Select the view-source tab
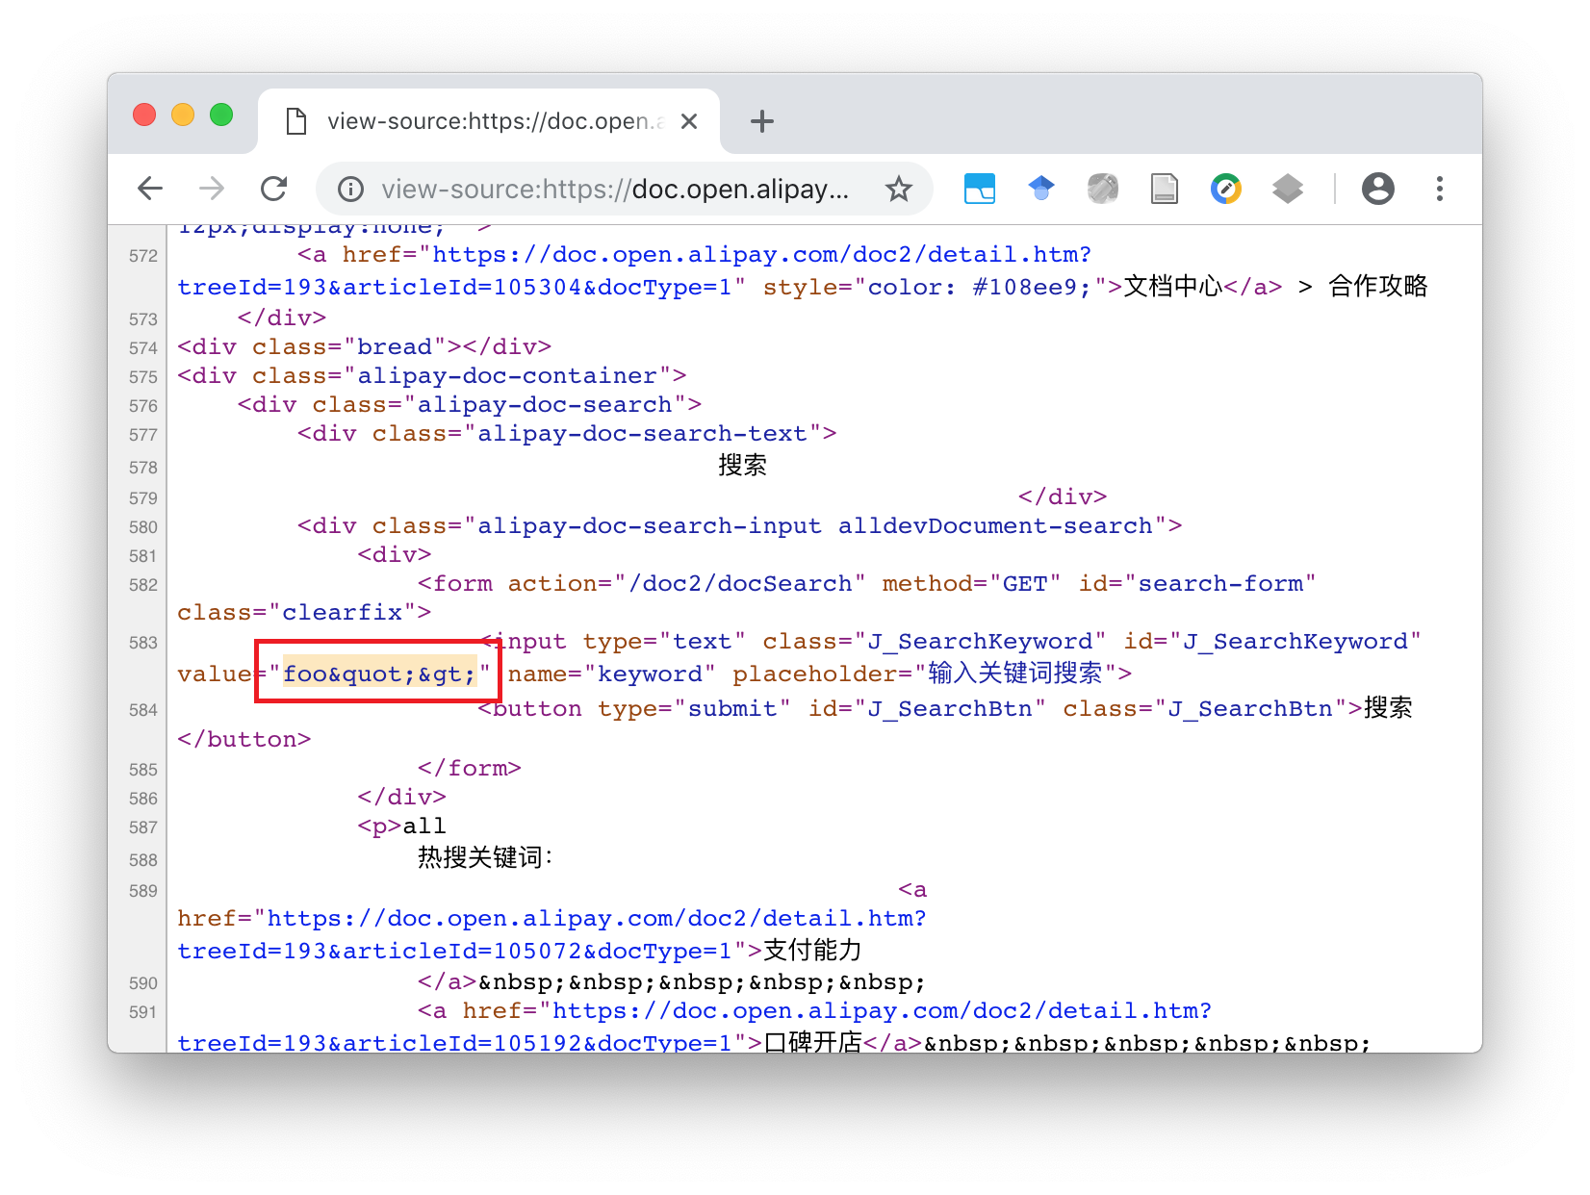The image size is (1590, 1195). point(481,121)
